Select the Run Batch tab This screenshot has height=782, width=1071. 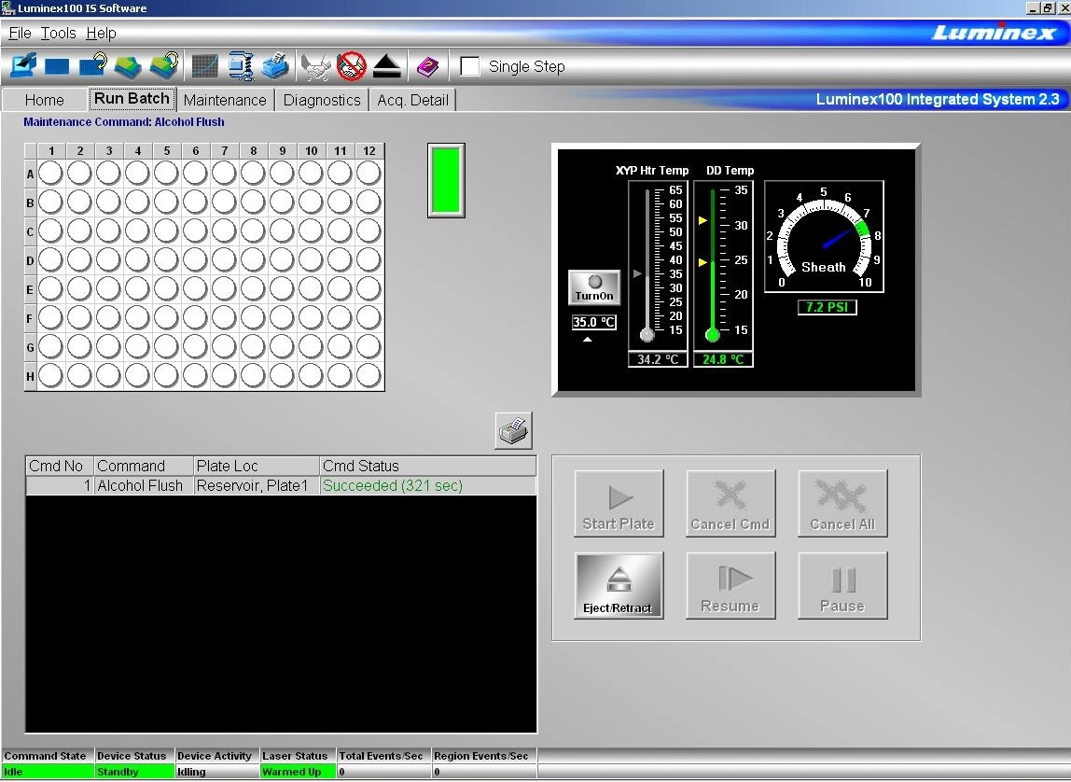point(132,98)
